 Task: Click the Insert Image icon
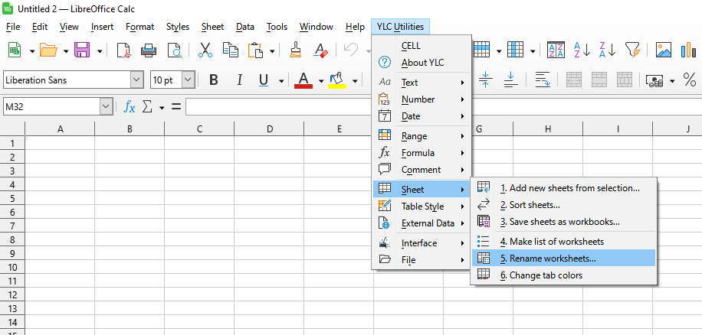coord(664,50)
